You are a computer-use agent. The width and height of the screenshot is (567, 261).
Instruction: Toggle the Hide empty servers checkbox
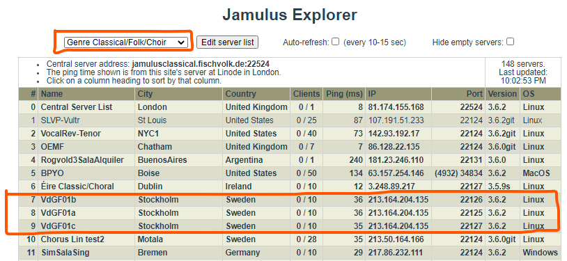510,42
